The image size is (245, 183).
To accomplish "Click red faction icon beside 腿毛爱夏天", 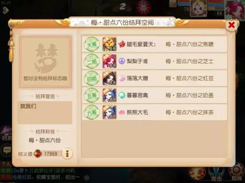I will pyautogui.click(x=122, y=44).
